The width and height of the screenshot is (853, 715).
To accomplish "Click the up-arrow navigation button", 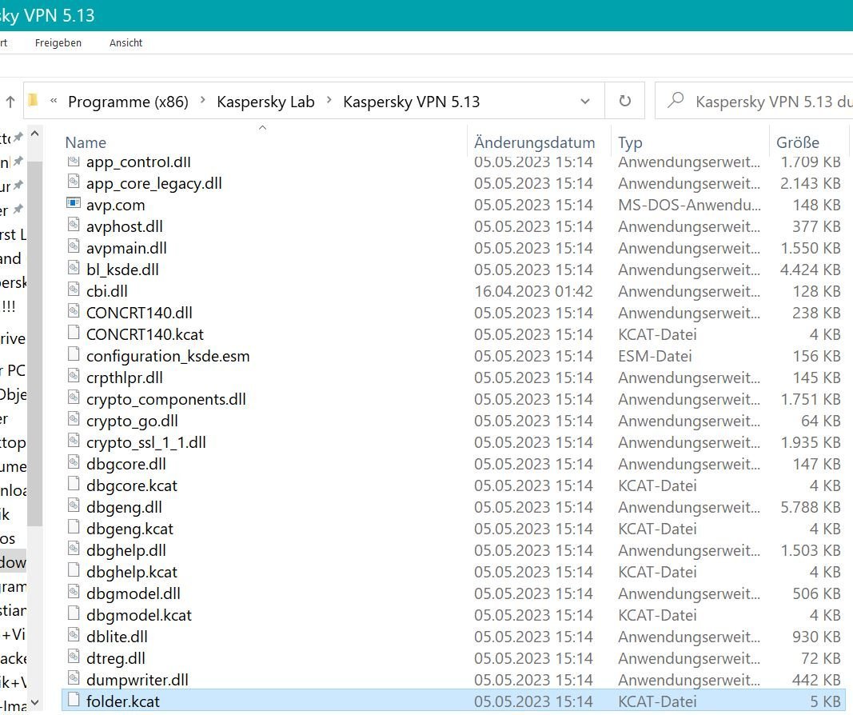I will pos(10,102).
